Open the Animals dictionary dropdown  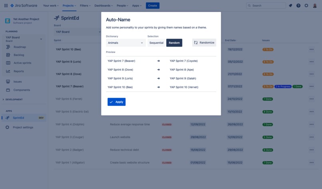126,43
